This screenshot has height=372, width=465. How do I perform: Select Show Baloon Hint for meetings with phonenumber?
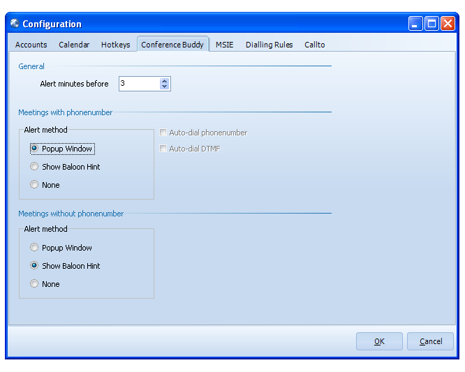tap(34, 167)
